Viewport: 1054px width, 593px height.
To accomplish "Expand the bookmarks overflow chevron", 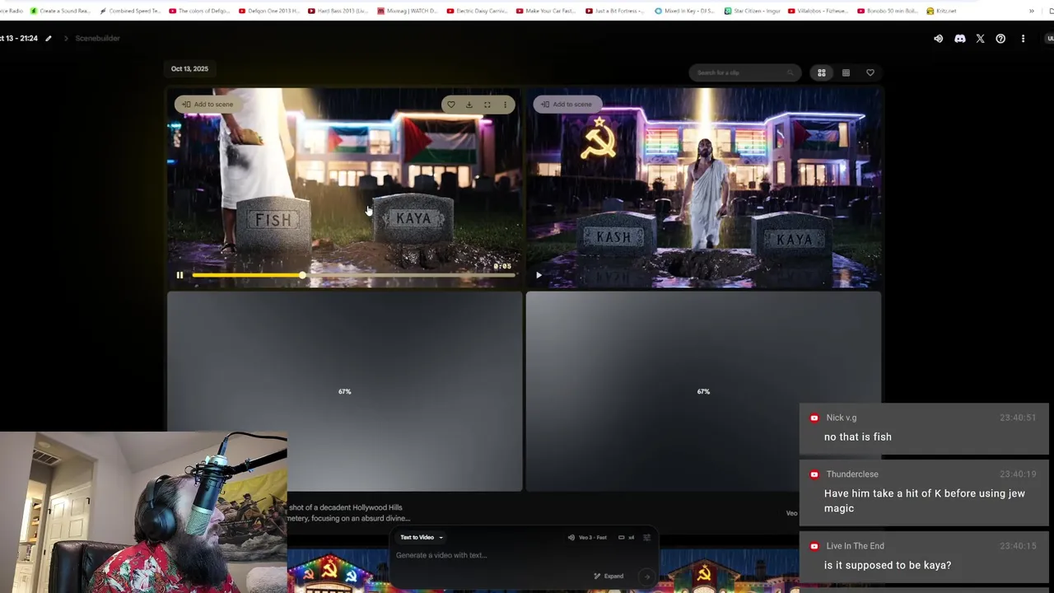I will (x=1031, y=11).
